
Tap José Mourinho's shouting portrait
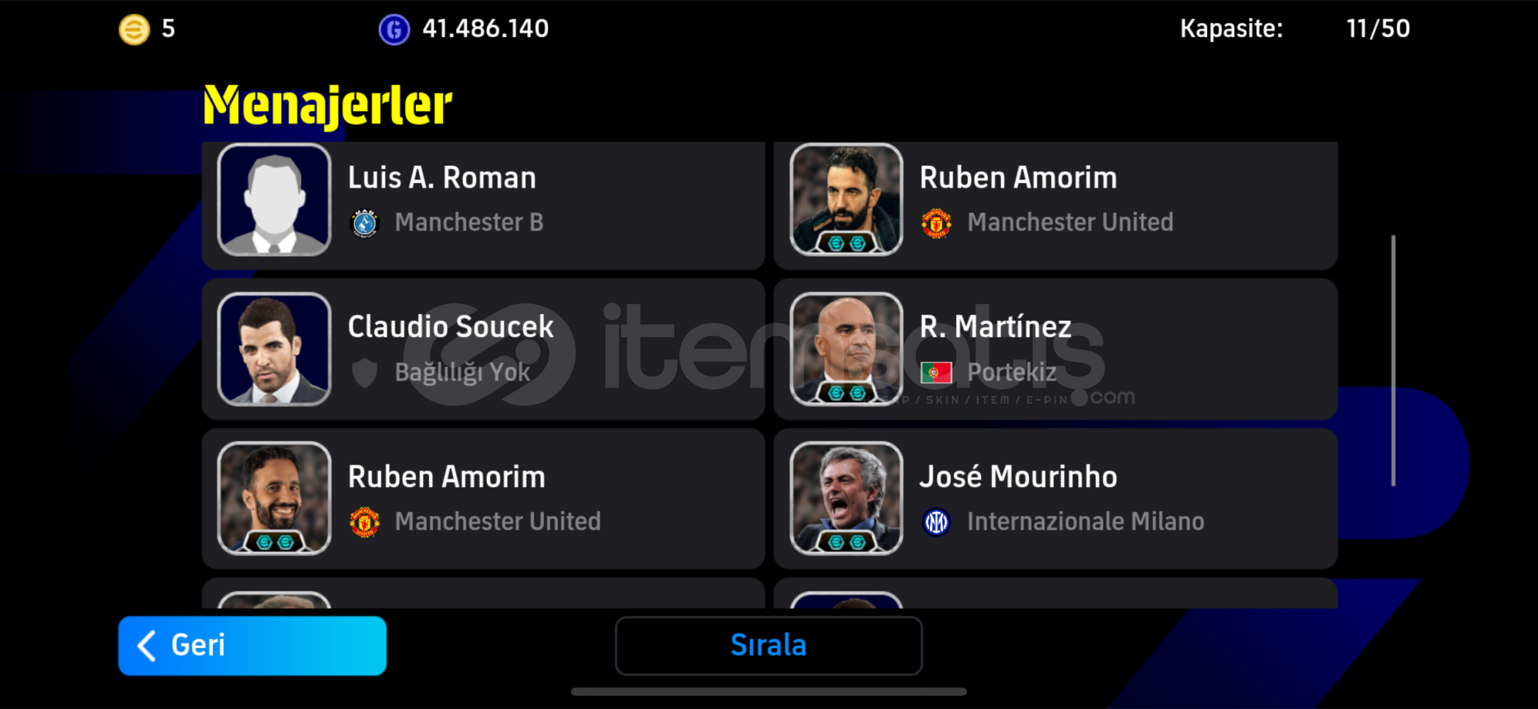tap(846, 498)
